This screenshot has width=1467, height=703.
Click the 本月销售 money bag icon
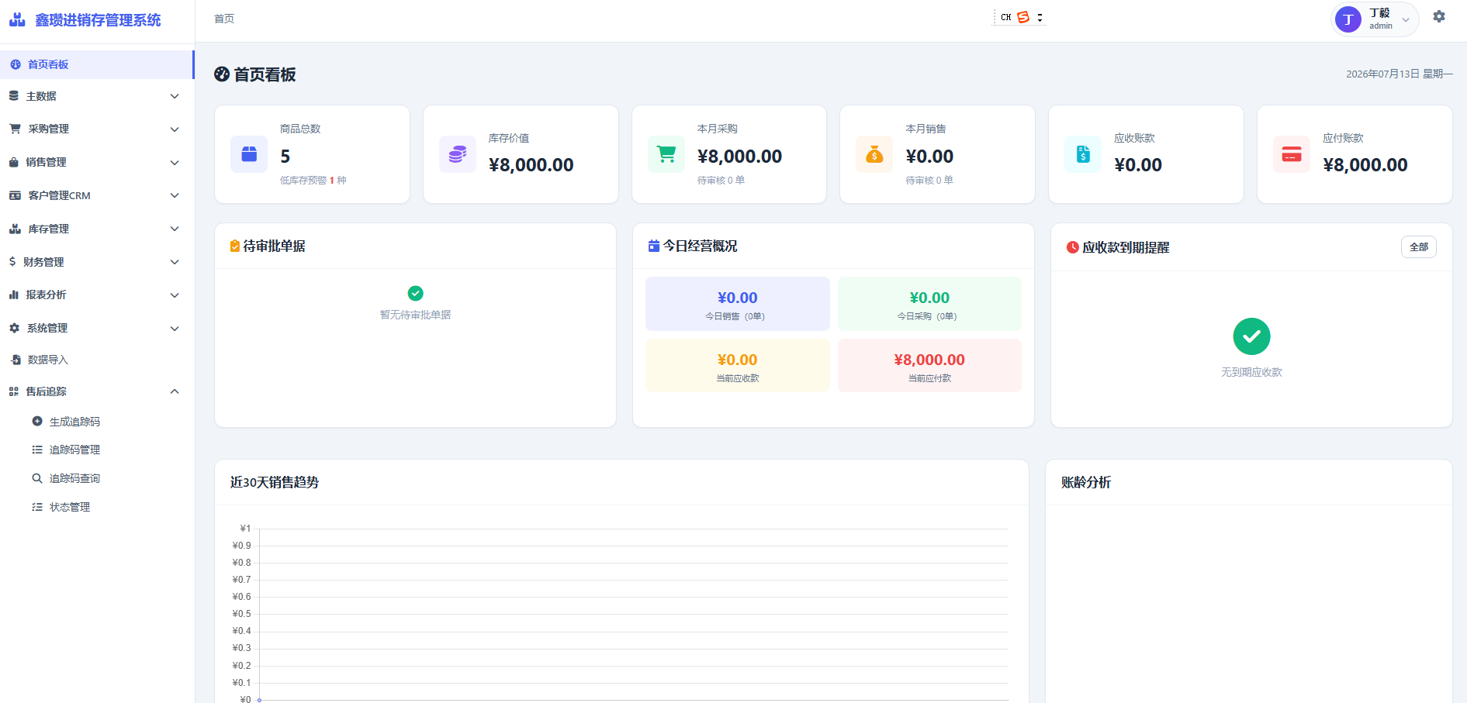point(874,154)
